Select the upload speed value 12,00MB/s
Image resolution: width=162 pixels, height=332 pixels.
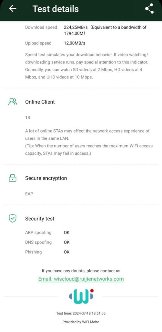[75, 43]
